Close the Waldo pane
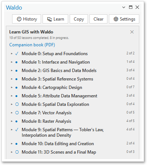Image resolution: width=147 pixels, height=165 pixels. click(x=137, y=7)
